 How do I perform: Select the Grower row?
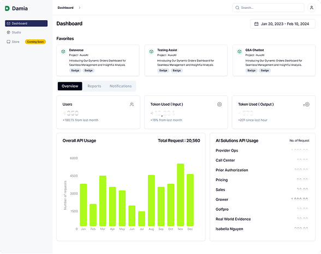coord(262,199)
